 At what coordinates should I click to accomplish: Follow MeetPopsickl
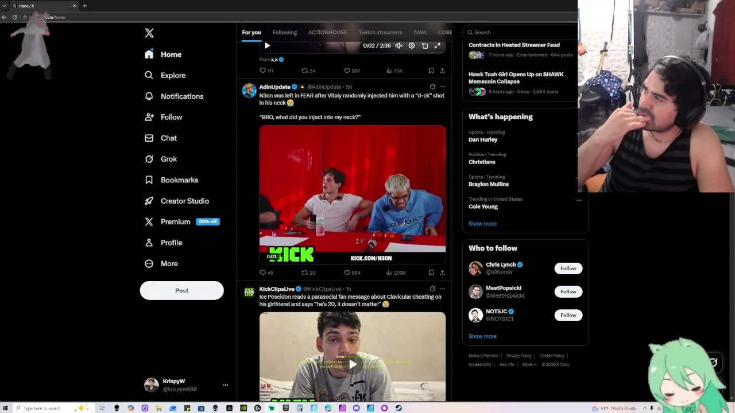coord(568,291)
